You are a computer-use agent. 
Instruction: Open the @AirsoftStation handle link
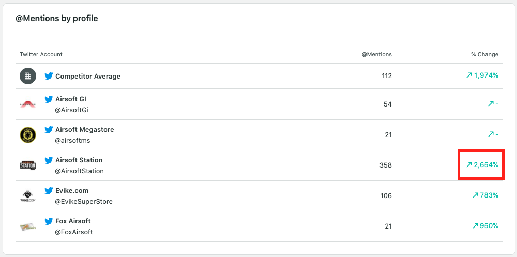pyautogui.click(x=80, y=171)
